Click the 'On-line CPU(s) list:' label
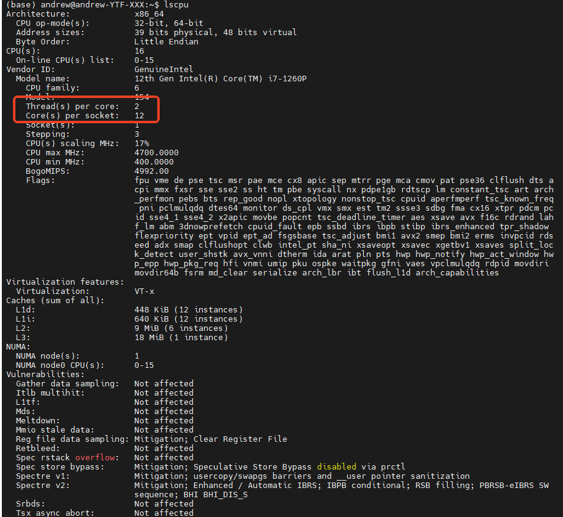 click(65, 60)
